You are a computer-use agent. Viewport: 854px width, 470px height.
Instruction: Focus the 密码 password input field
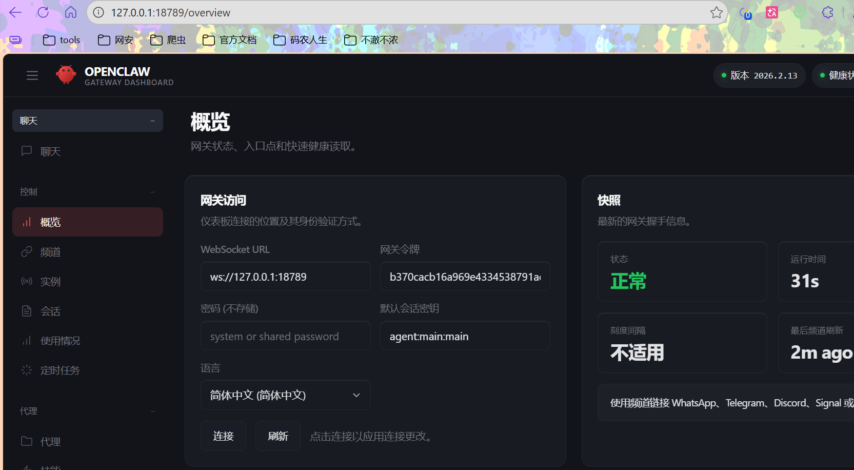pos(286,336)
